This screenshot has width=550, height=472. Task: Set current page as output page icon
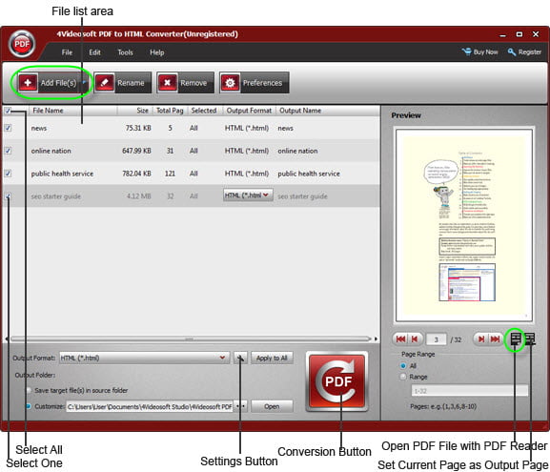(x=529, y=339)
